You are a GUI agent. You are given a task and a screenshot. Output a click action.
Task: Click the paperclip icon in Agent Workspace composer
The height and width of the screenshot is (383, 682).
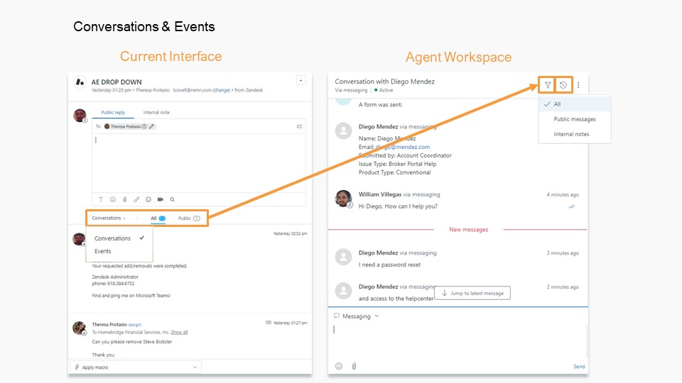coord(354,366)
